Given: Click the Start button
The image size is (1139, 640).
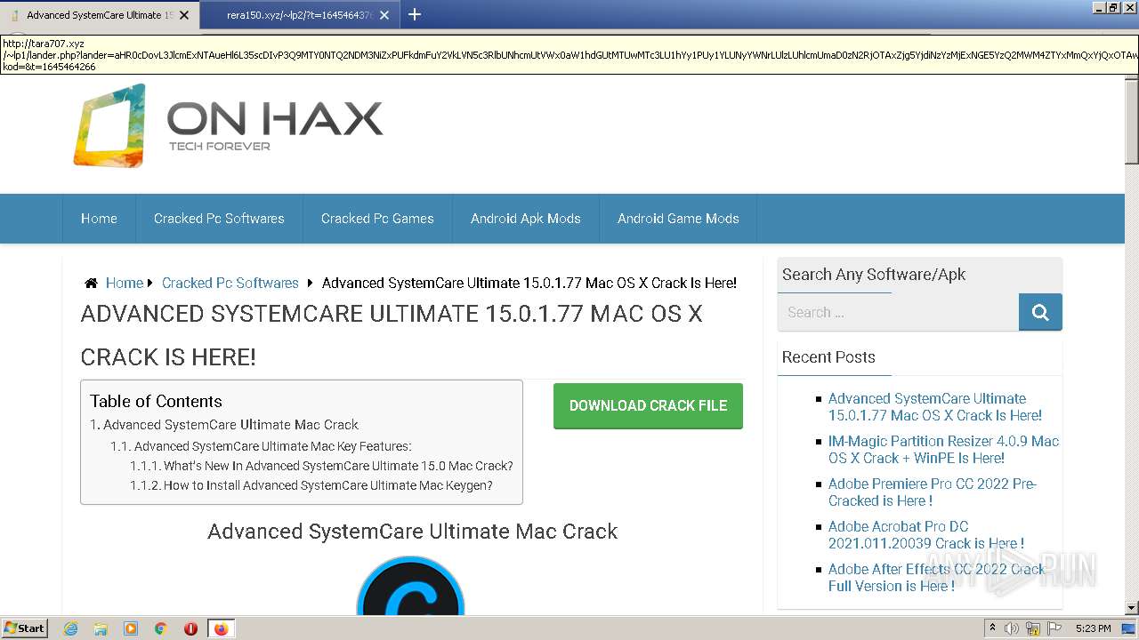Looking at the screenshot, I should click(25, 628).
